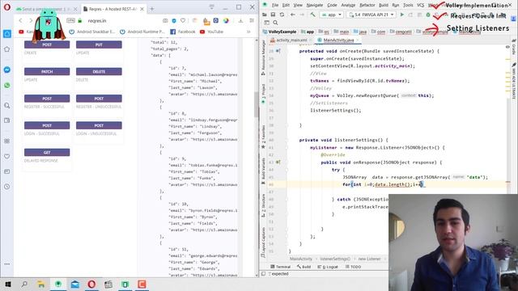518x291 pixels.
Task: Open History clock in Opera sidebar
Action: (x=7, y=187)
